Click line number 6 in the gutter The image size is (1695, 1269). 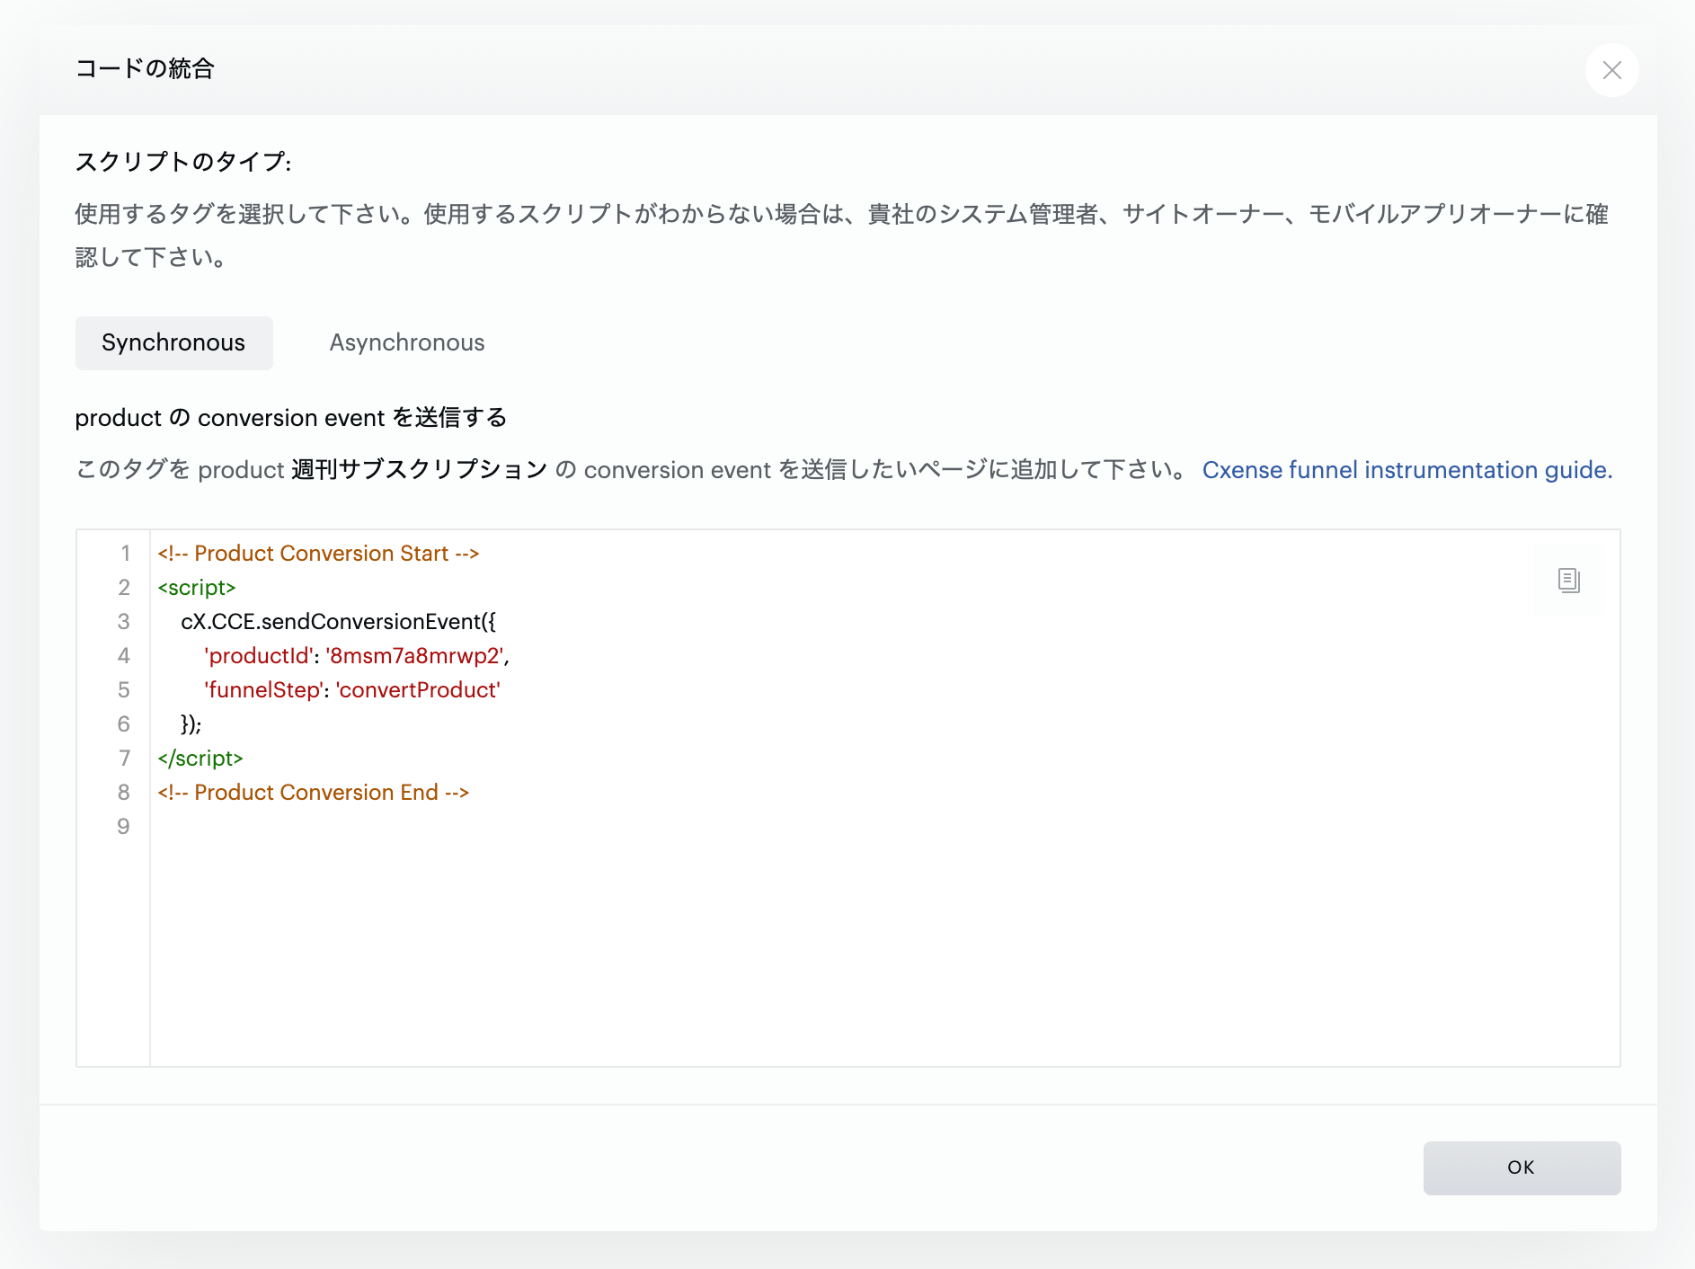[x=124, y=724]
